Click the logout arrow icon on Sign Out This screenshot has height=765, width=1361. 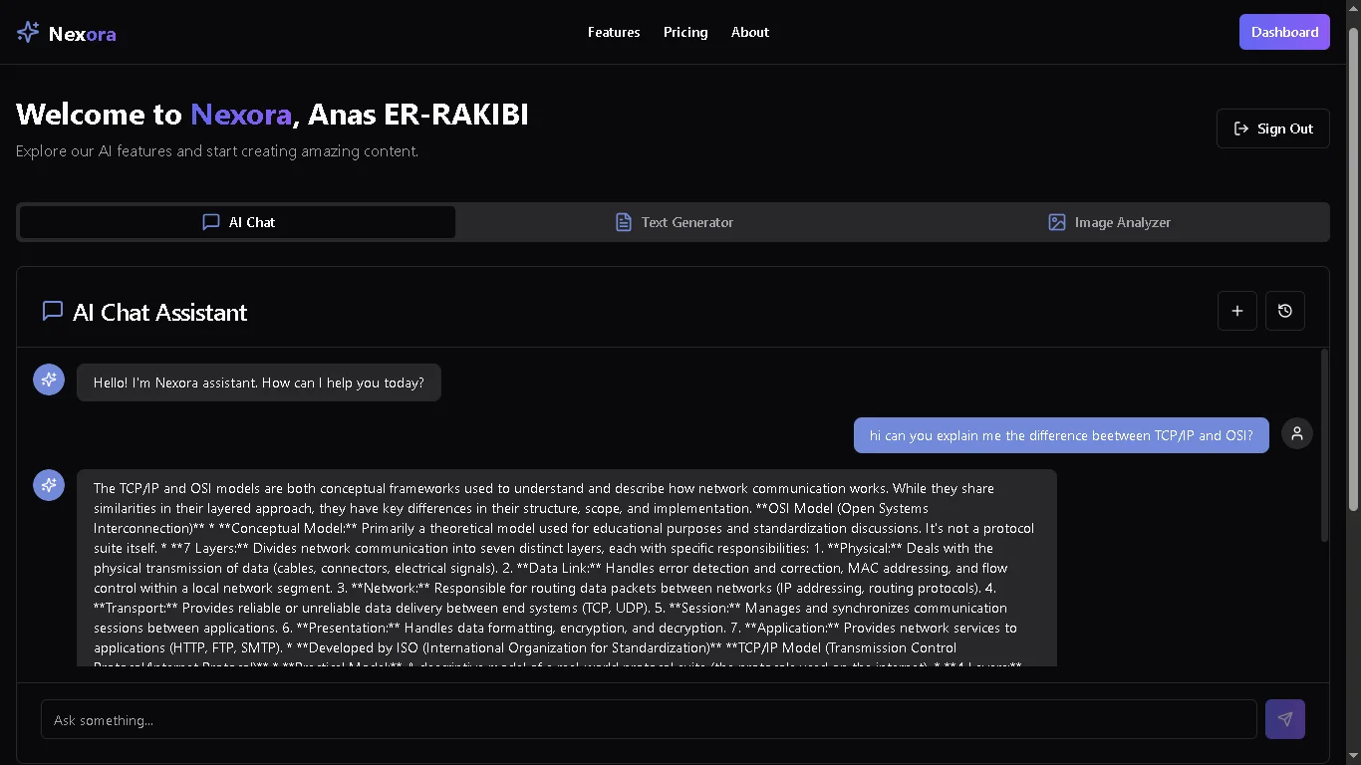coord(1240,127)
